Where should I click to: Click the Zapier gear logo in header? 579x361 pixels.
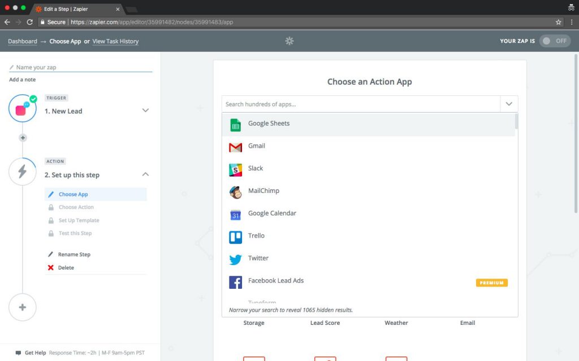[289, 41]
